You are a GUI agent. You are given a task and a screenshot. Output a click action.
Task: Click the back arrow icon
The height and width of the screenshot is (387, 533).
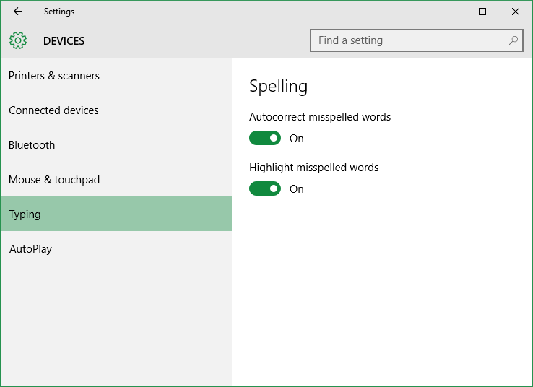[x=18, y=12]
